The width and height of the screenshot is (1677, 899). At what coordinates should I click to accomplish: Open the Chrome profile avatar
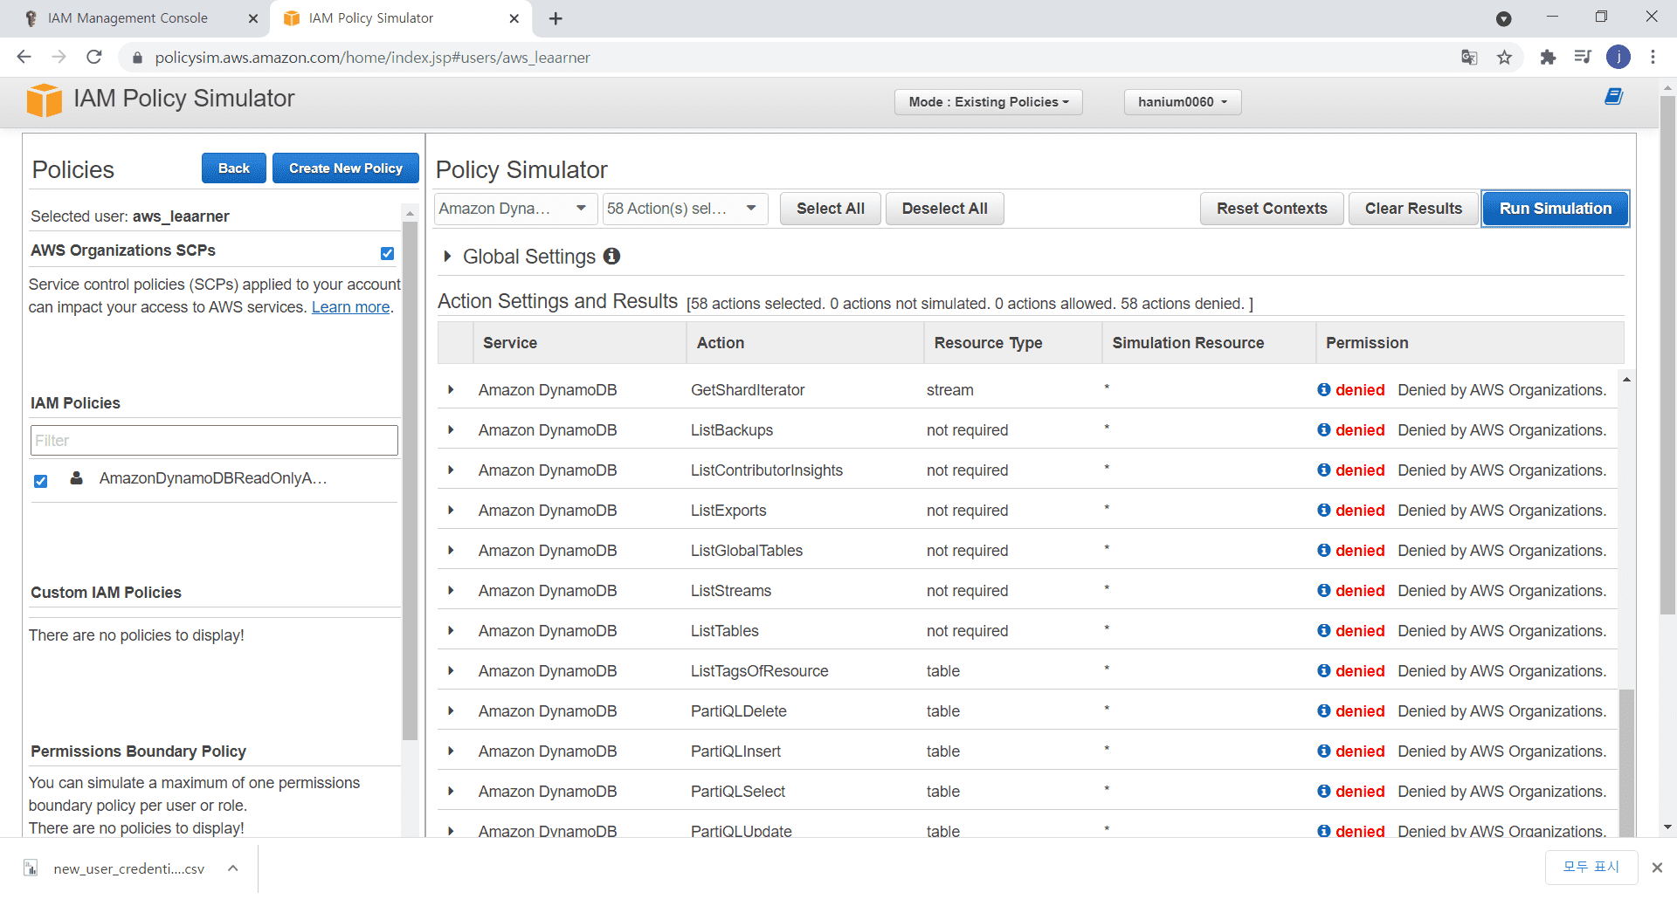[1618, 58]
